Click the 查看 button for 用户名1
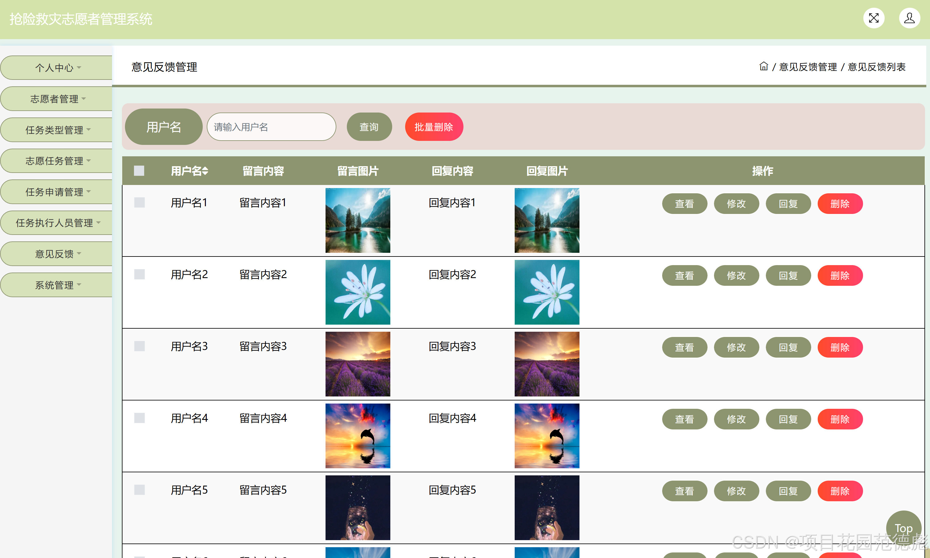The height and width of the screenshot is (558, 930). pos(685,203)
